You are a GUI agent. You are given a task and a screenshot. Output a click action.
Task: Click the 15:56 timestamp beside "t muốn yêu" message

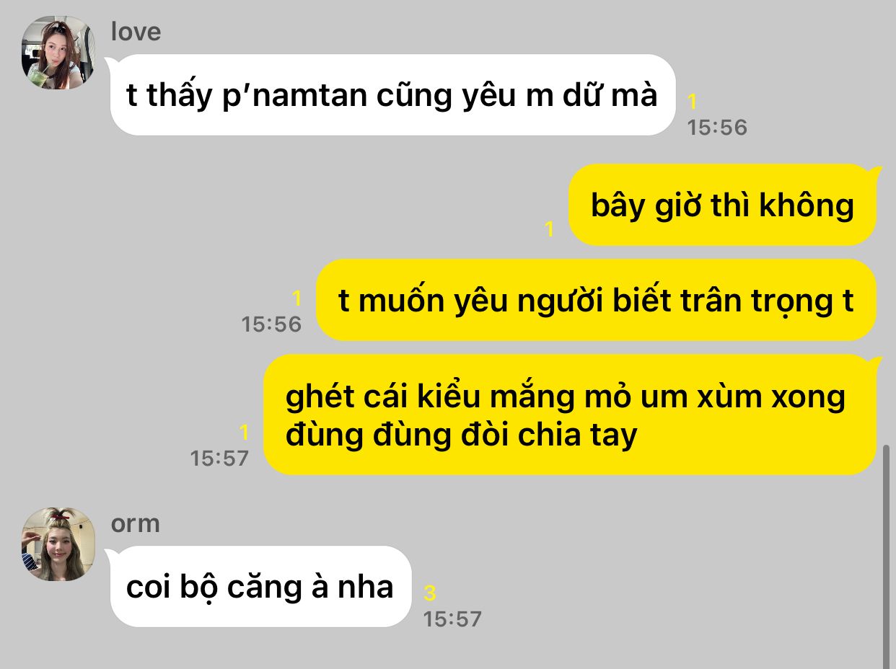click(x=271, y=324)
